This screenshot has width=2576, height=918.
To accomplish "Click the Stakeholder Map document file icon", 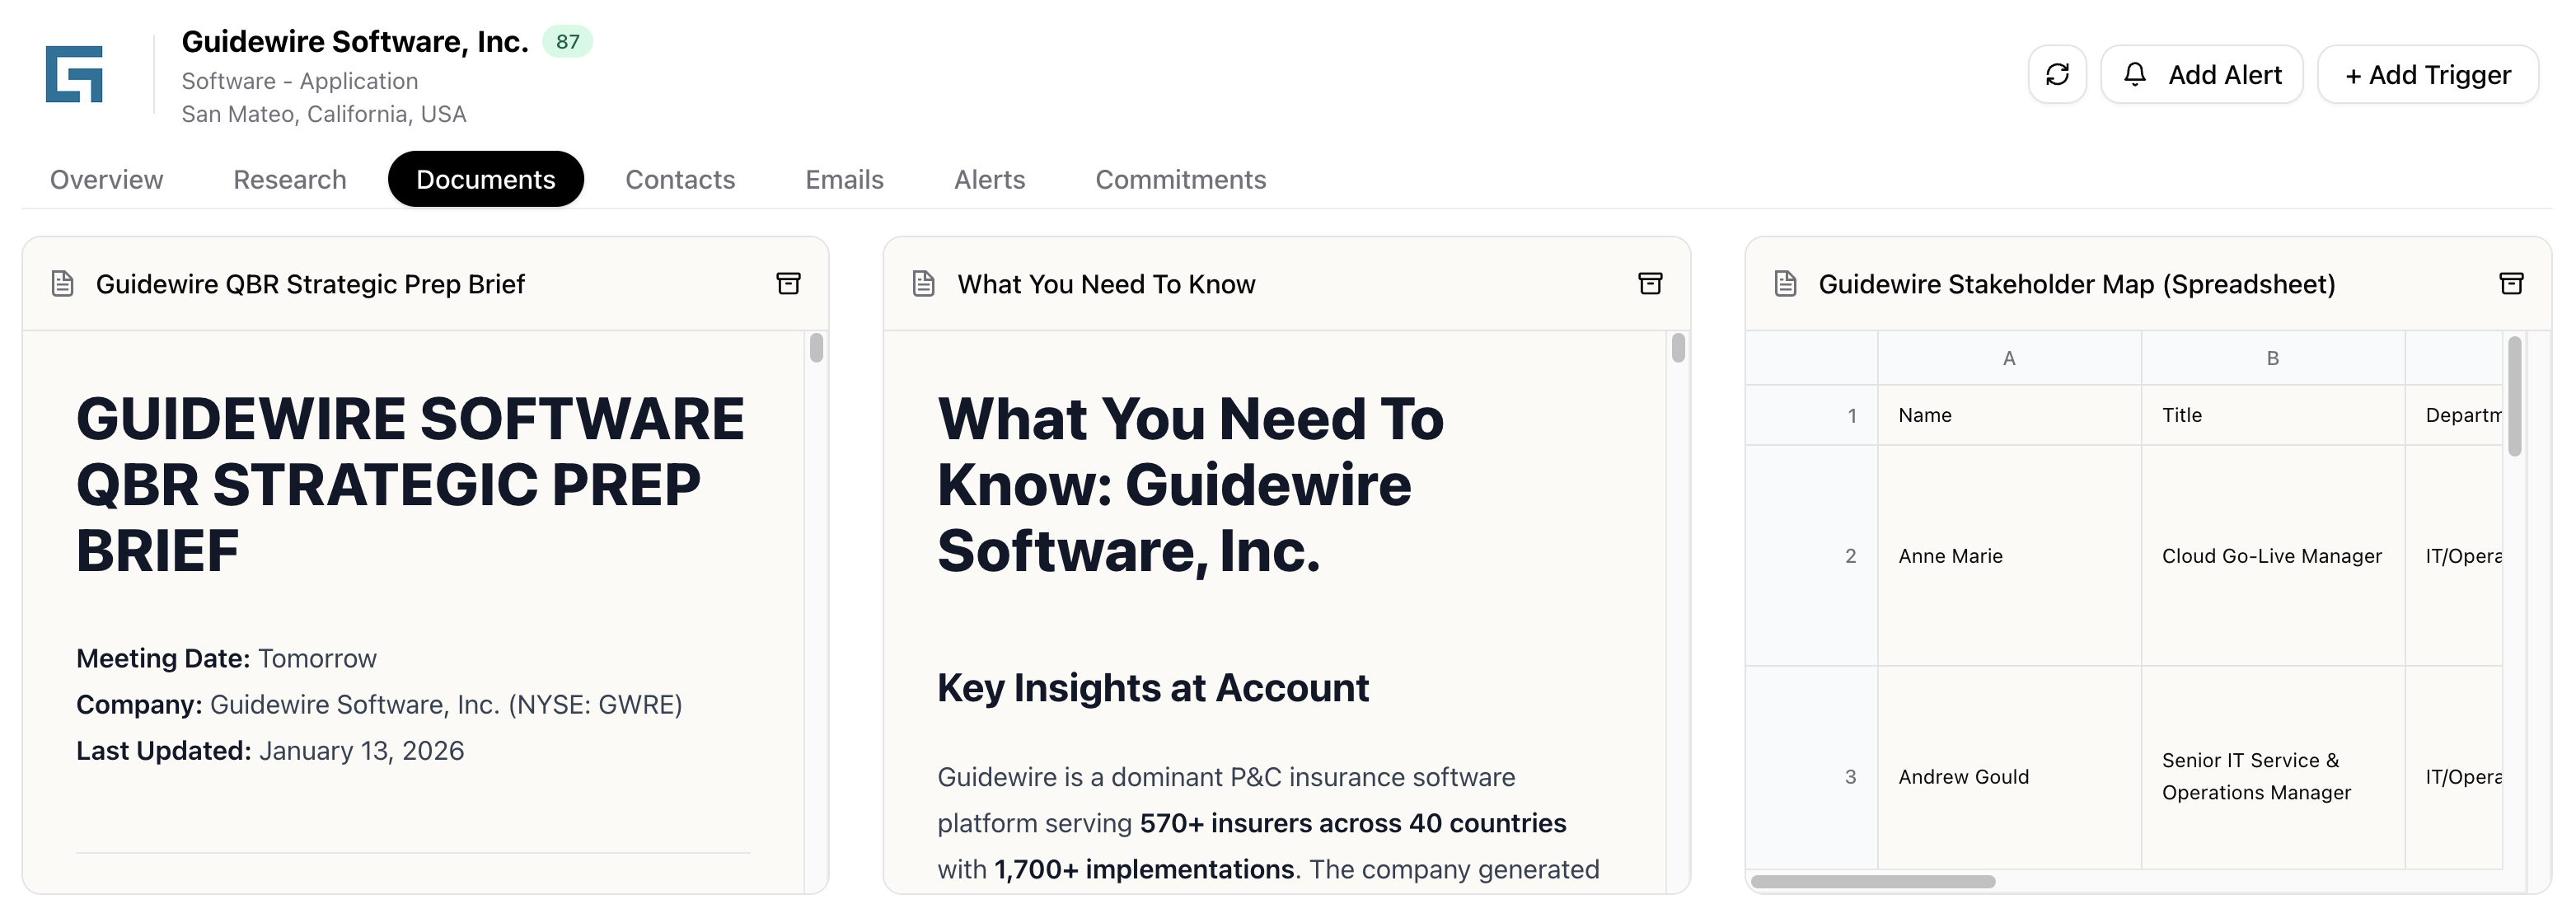I will click(1785, 284).
